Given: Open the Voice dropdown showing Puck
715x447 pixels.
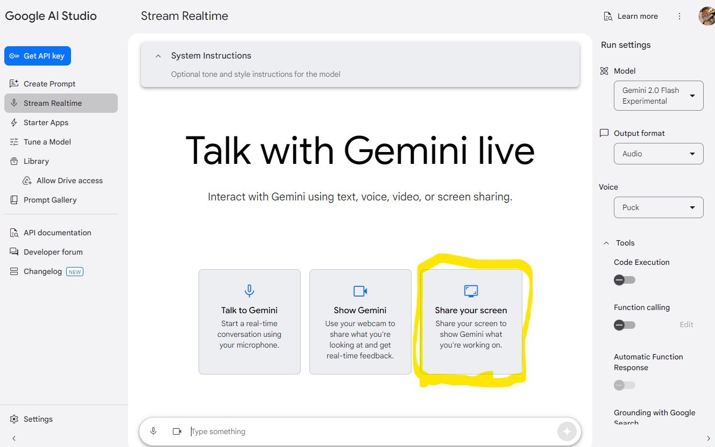Looking at the screenshot, I should coord(659,207).
